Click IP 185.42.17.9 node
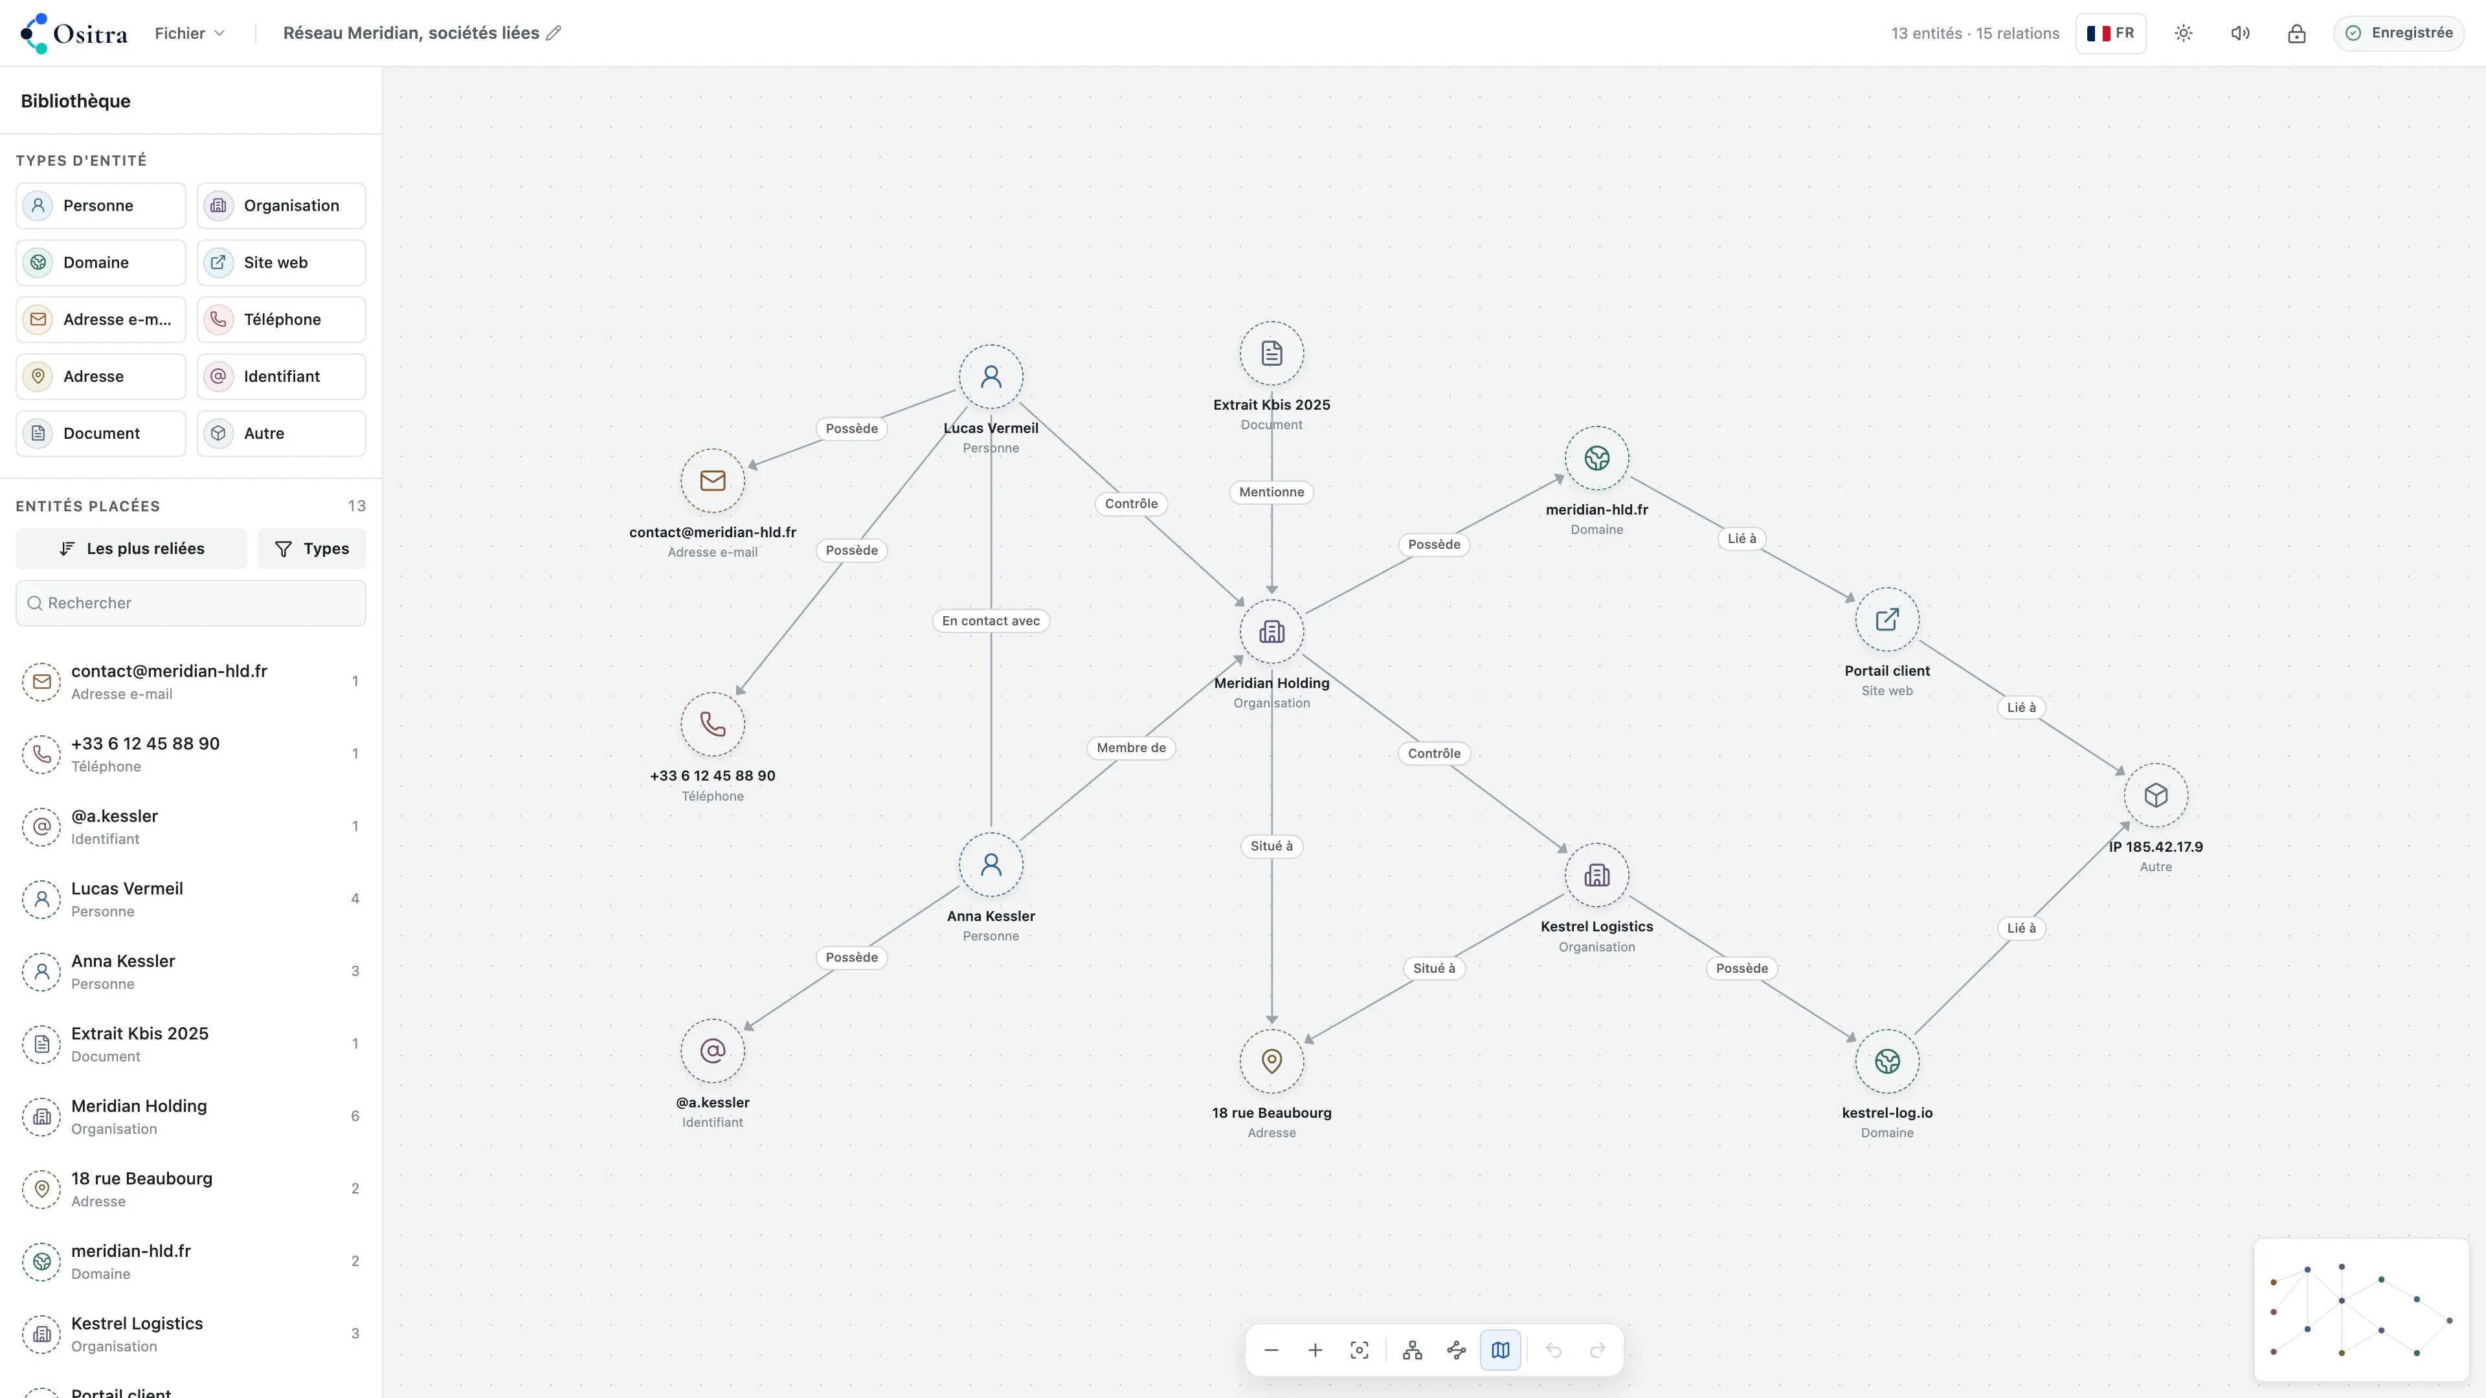2486x1398 pixels. tap(2156, 795)
